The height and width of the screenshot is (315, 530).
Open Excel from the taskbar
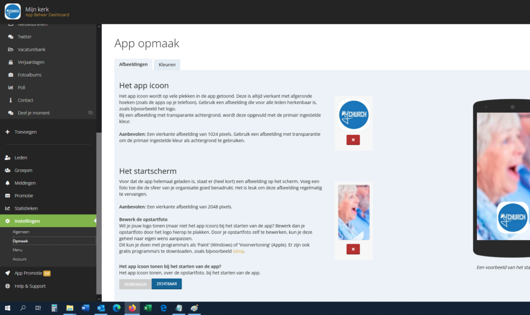[148, 308]
